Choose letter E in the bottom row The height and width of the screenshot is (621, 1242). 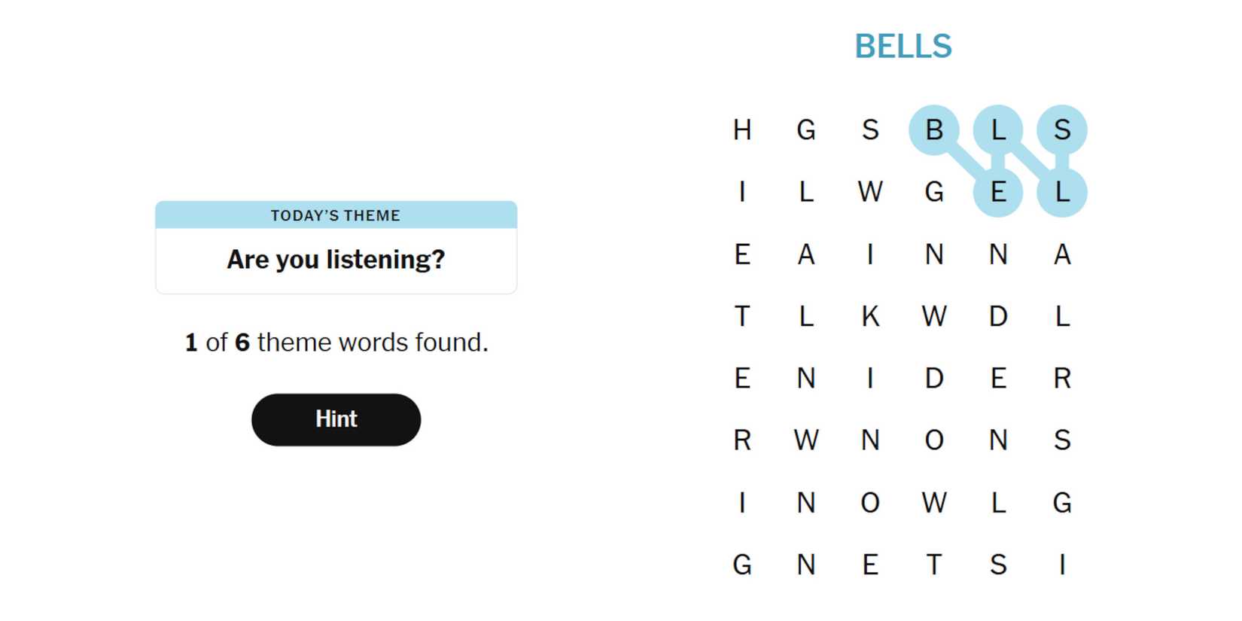870,565
